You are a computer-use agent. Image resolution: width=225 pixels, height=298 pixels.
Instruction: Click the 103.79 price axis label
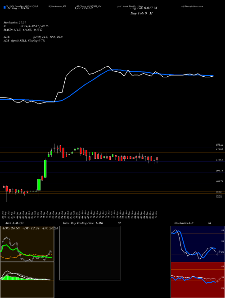tap(219, 182)
